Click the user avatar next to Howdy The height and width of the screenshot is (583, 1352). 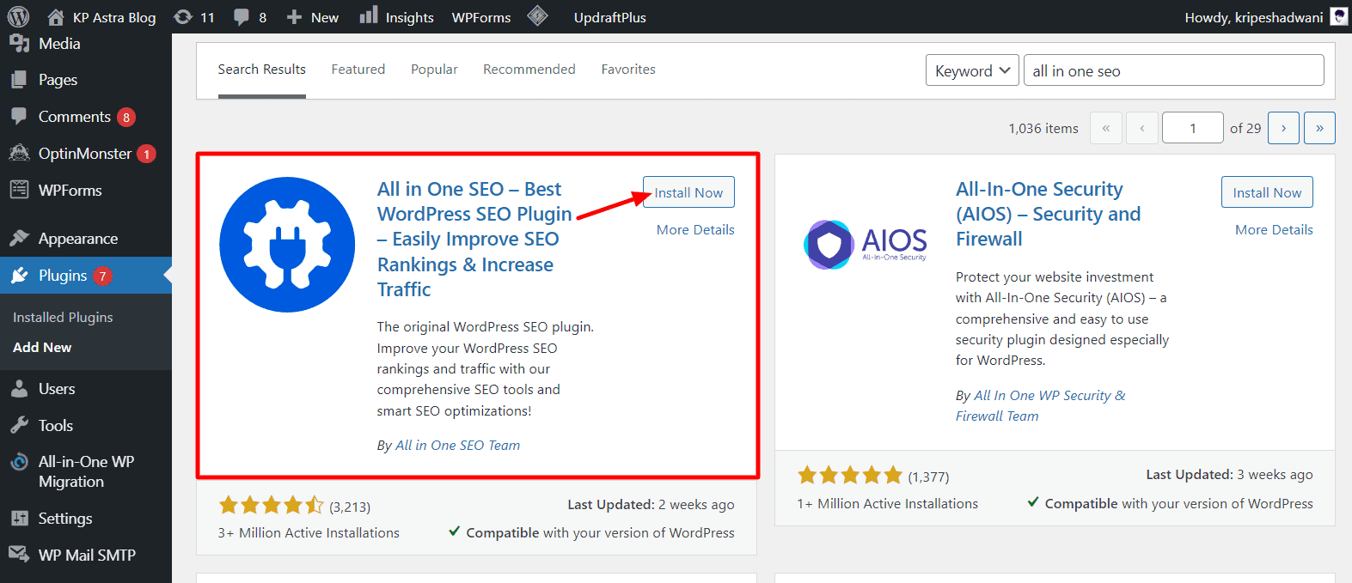[1338, 16]
